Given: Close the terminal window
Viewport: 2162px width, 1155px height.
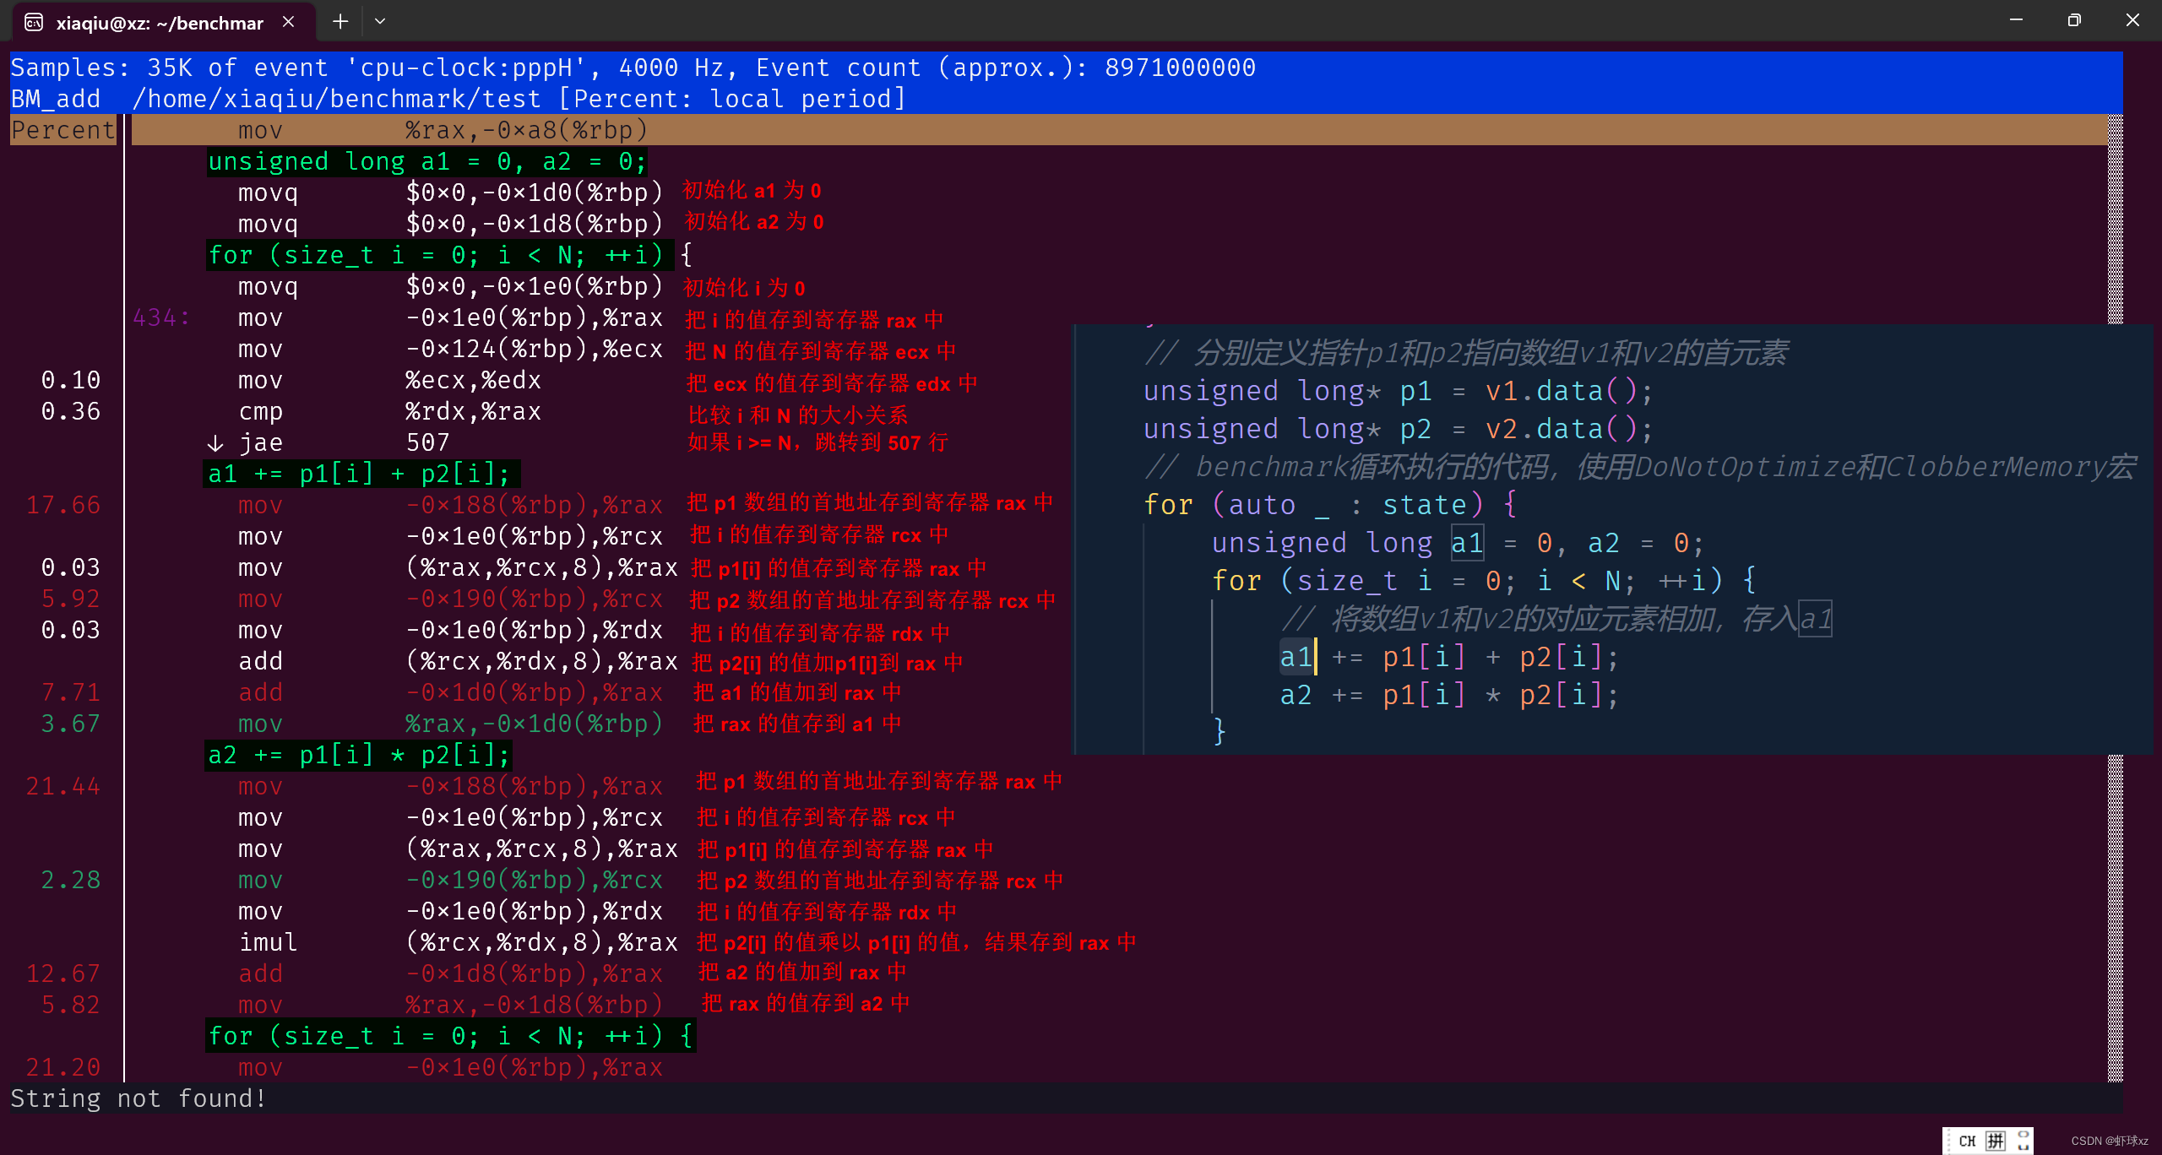Looking at the screenshot, I should point(2132,20).
